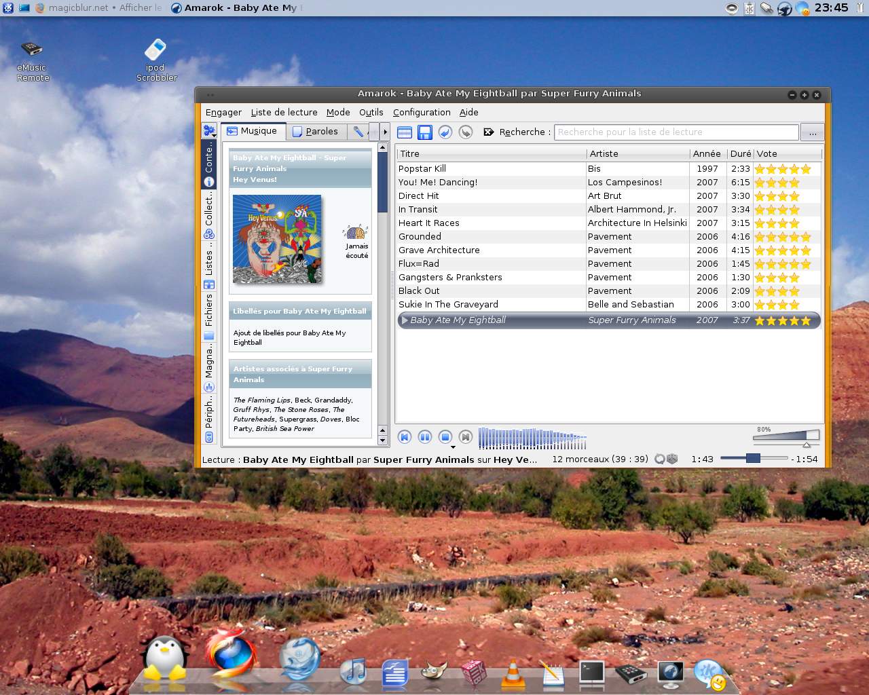The height and width of the screenshot is (695, 869).
Task: Undo the last playlist change
Action: click(x=445, y=132)
